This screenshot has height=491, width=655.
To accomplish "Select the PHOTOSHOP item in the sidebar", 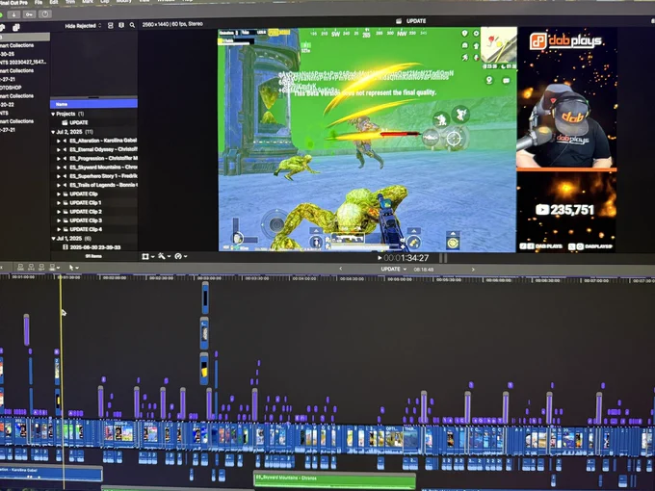I will (x=11, y=88).
